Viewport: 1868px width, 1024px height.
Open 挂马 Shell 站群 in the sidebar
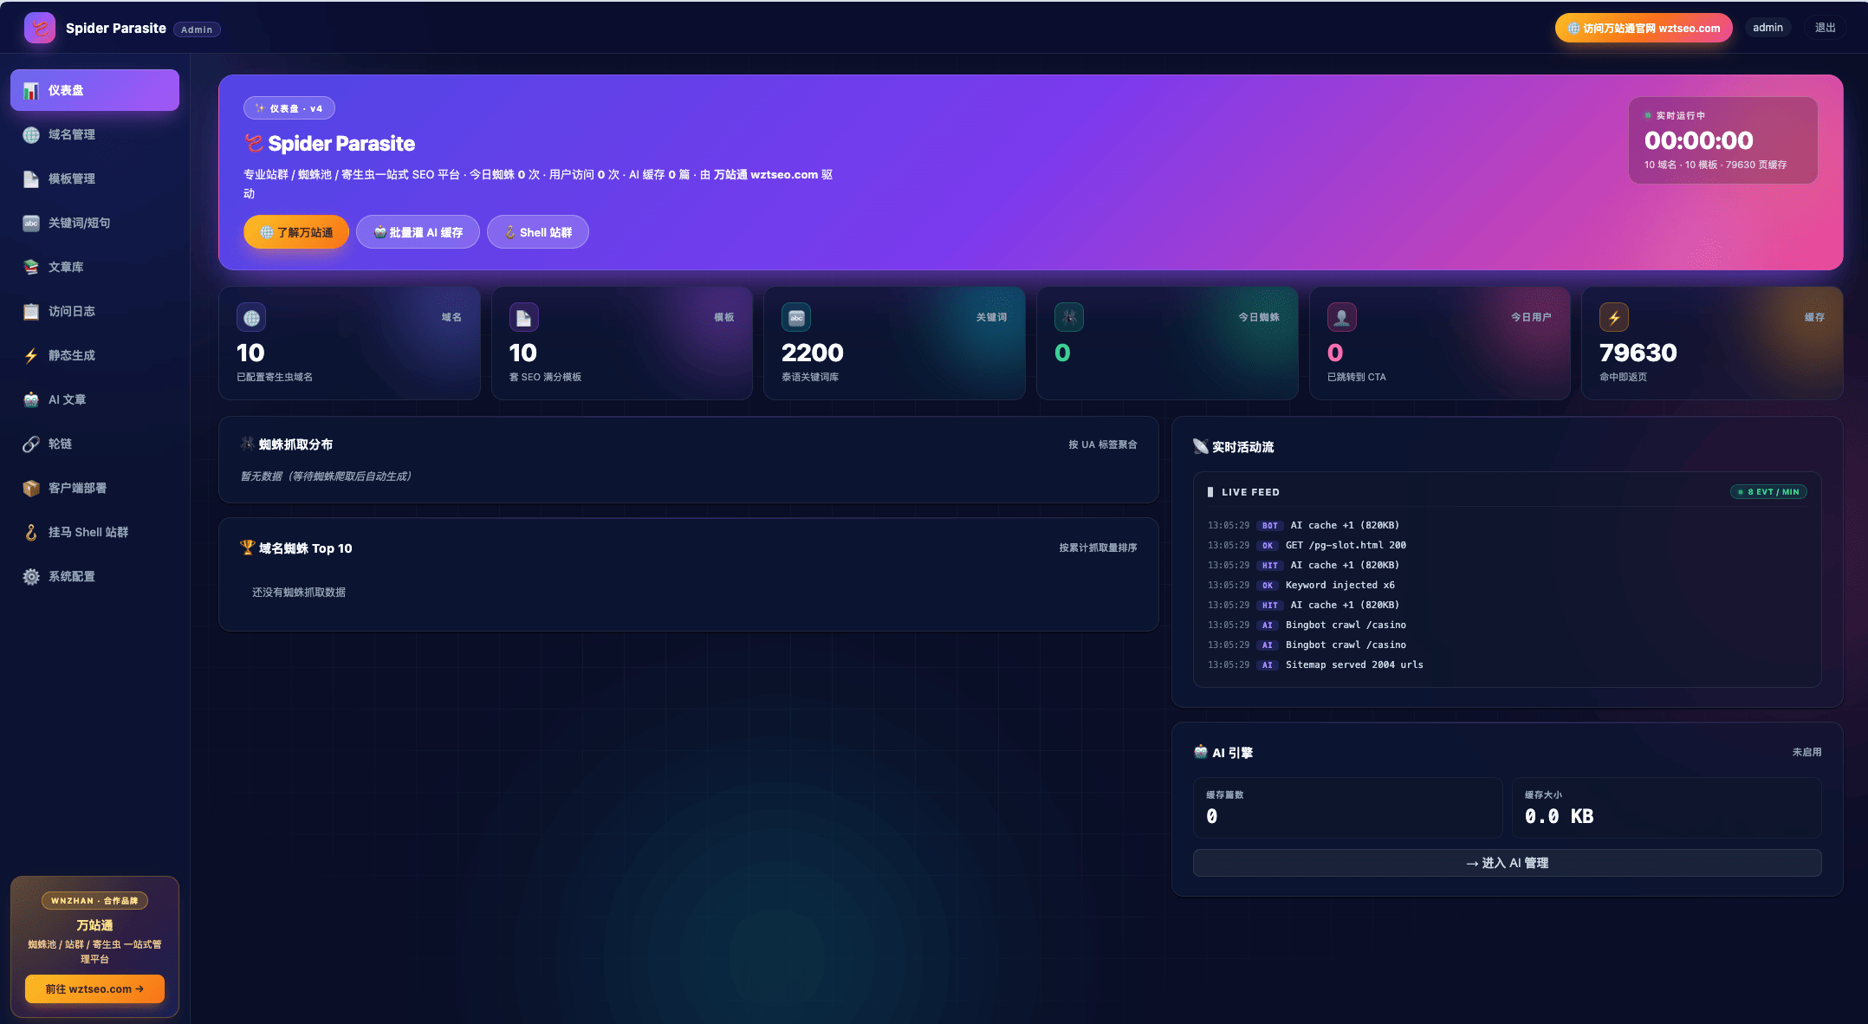pos(95,532)
